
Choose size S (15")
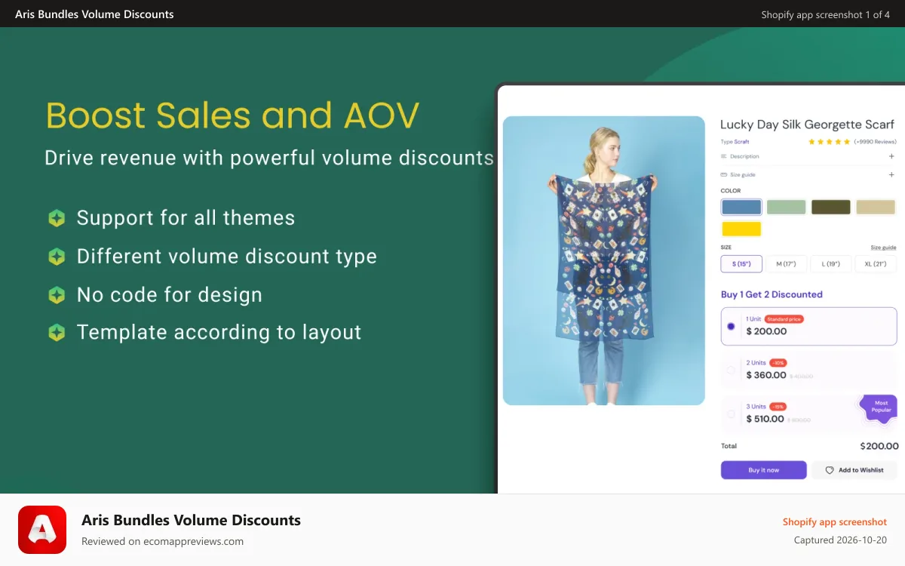(741, 263)
